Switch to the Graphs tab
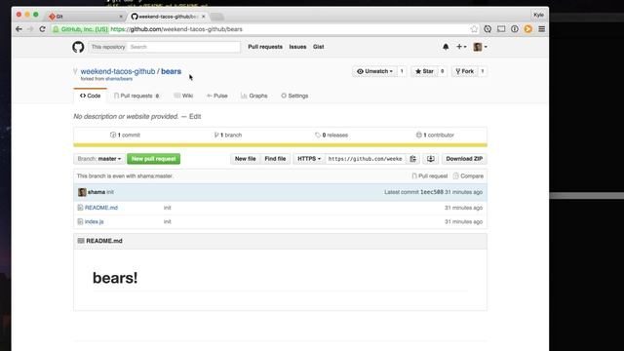The width and height of the screenshot is (624, 351). [253, 96]
